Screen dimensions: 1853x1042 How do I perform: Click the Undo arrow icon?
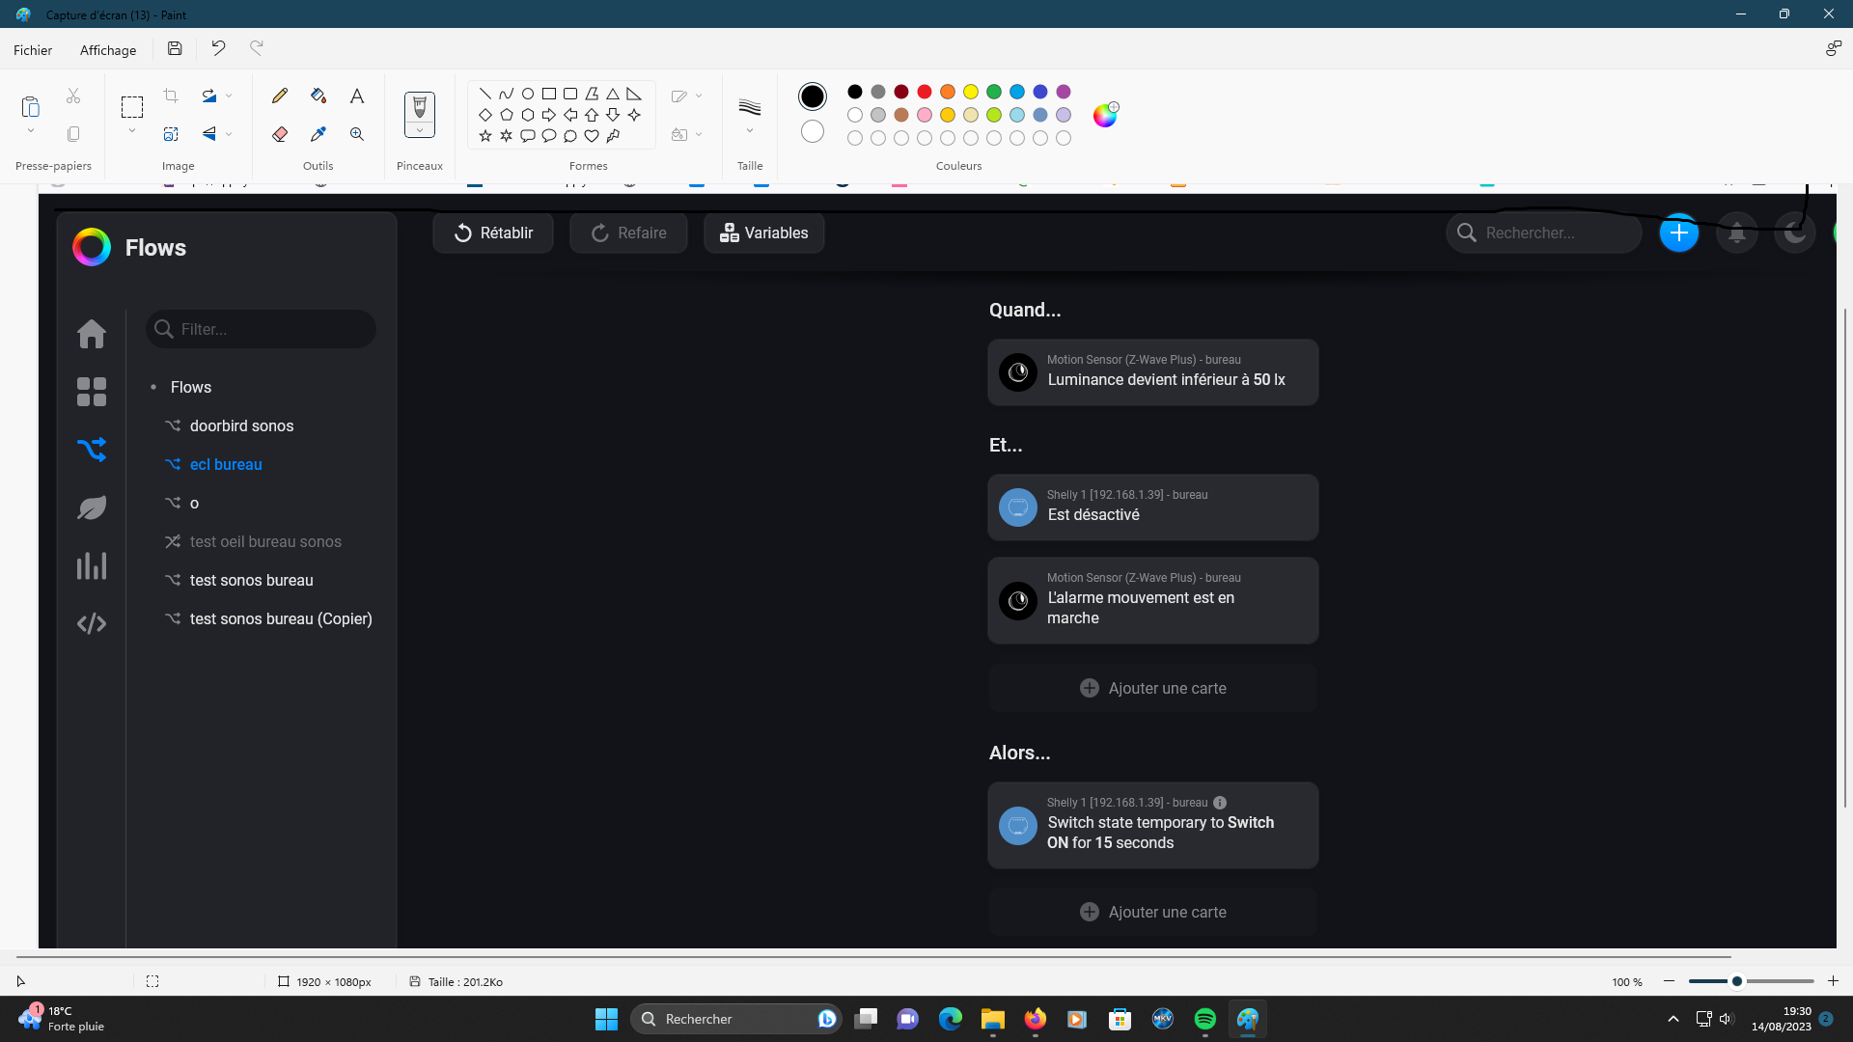click(218, 48)
